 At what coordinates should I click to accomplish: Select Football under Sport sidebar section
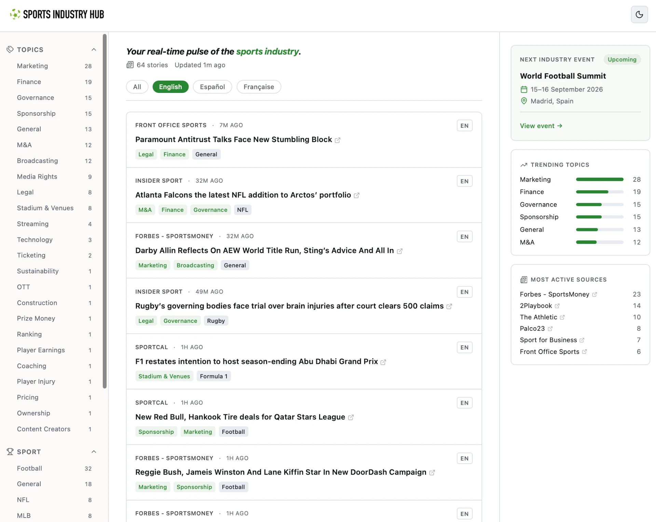[54, 468]
